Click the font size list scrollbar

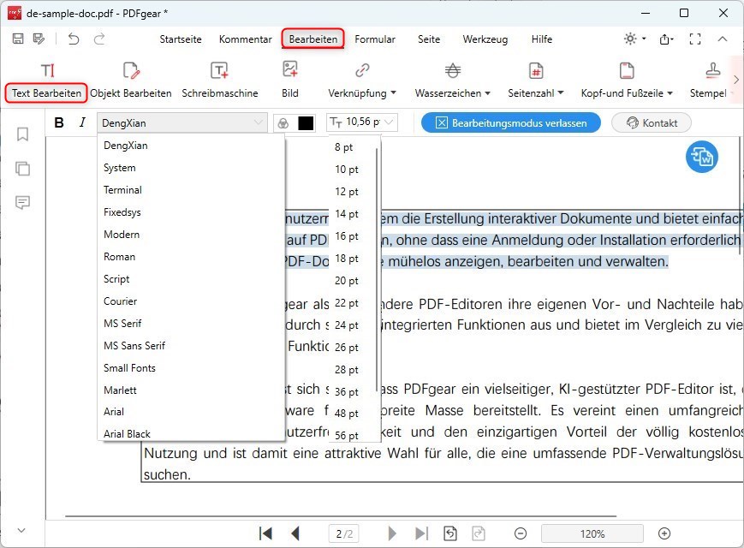pyautogui.click(x=377, y=270)
